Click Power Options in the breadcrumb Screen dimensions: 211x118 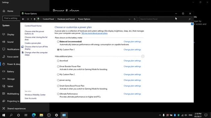[x=84, y=19]
